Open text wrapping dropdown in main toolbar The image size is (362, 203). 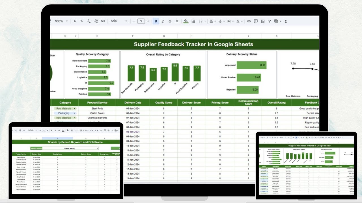point(230,21)
